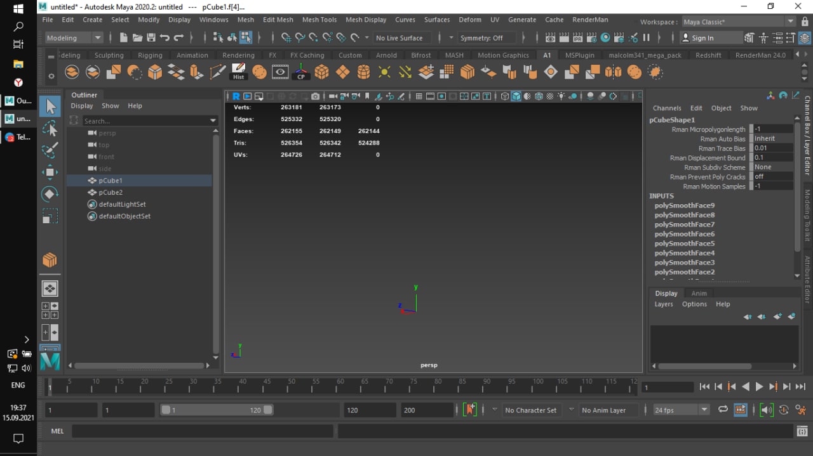Play the animation forwards
The image size is (813, 456).
pyautogui.click(x=759, y=386)
